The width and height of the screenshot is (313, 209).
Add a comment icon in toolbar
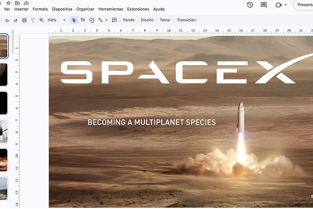click(x=114, y=20)
